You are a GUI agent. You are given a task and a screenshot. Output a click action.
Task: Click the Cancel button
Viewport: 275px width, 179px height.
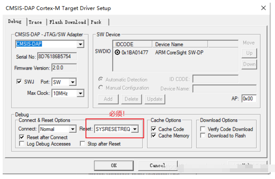[158, 166]
